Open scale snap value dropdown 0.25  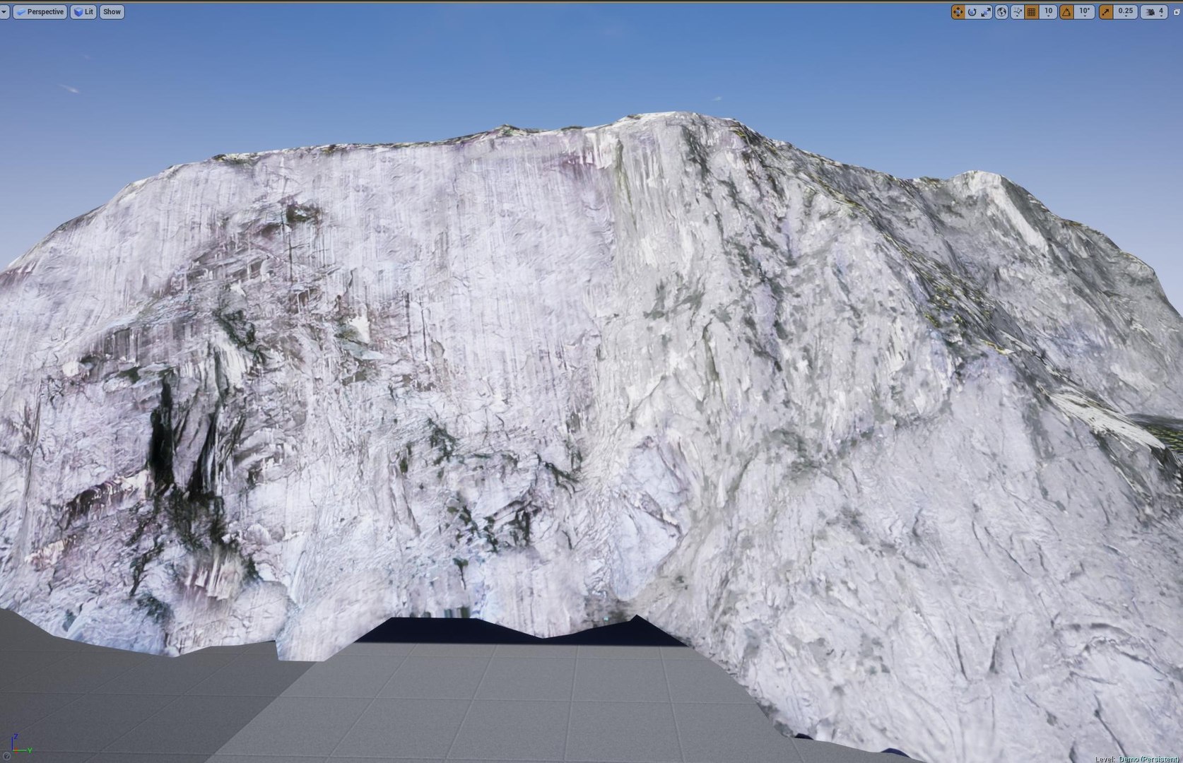[x=1126, y=11]
